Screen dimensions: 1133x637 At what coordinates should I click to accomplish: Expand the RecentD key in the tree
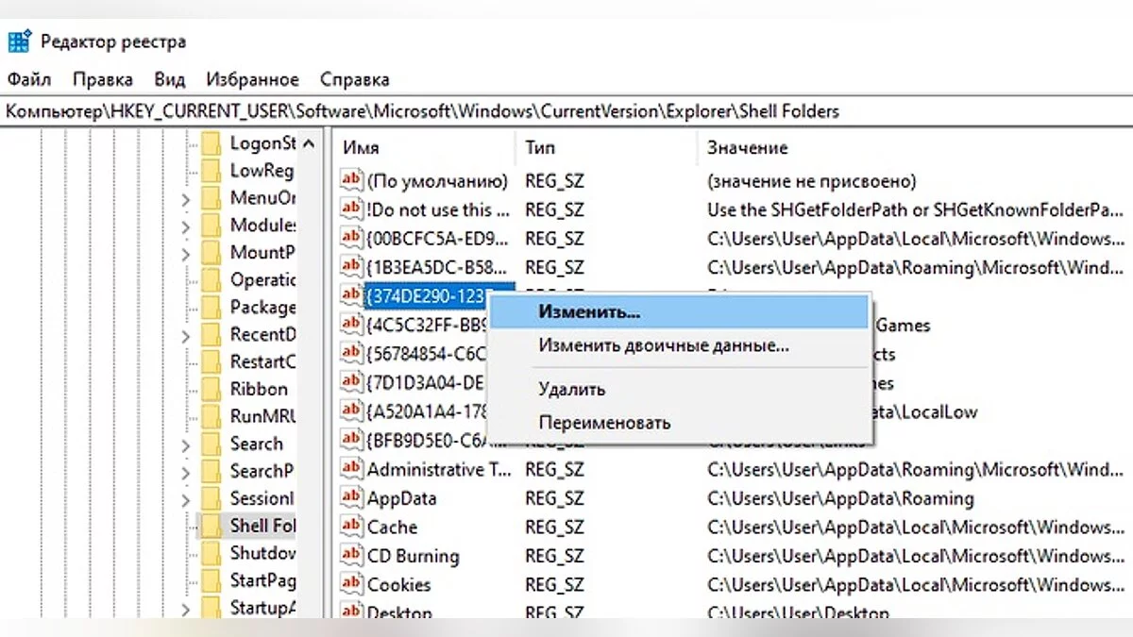point(186,335)
